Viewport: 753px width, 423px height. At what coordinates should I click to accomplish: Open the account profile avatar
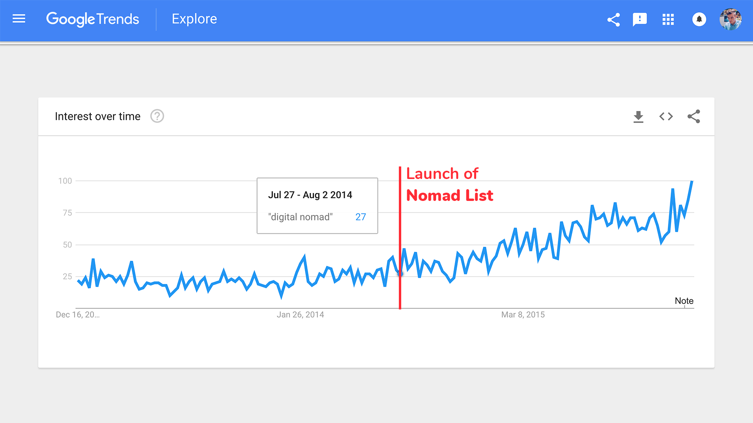click(x=730, y=19)
